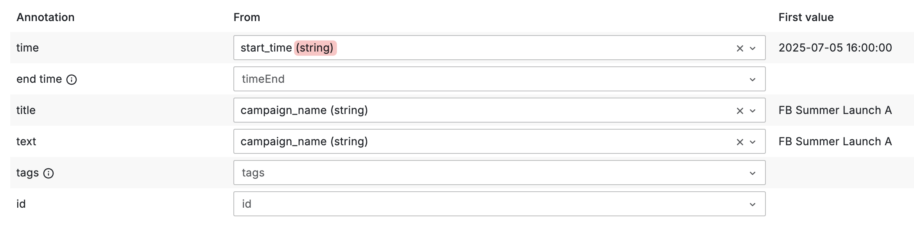Click the First value column header
The image size is (914, 228).
[x=806, y=17]
